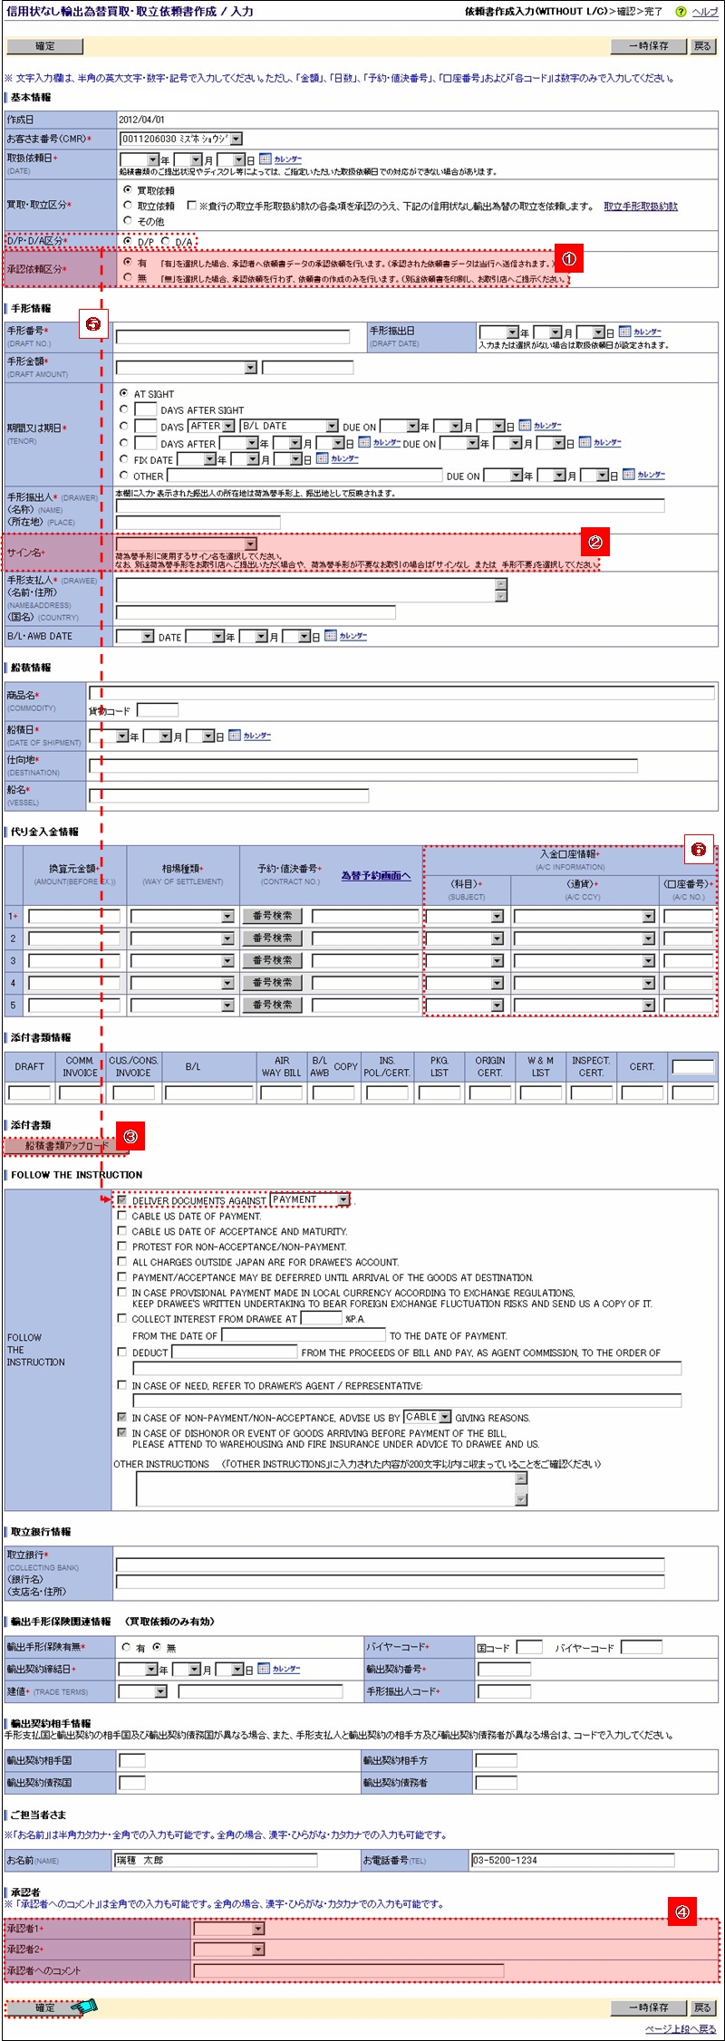Check IN CASE OF NEED, REFER option
Screen dimensions: 725x2041
tap(122, 1385)
